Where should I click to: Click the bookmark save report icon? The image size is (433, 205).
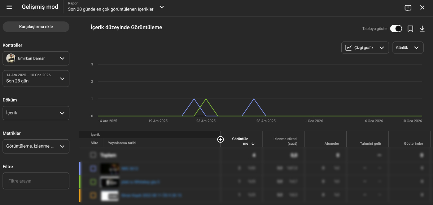410,29
